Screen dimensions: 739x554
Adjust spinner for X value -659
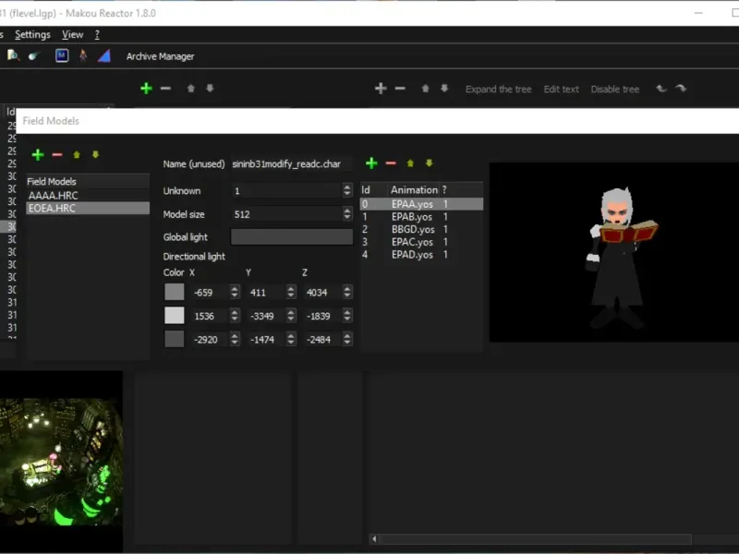(x=235, y=292)
